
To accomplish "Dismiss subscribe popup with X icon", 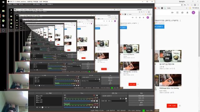I will coord(180,106).
